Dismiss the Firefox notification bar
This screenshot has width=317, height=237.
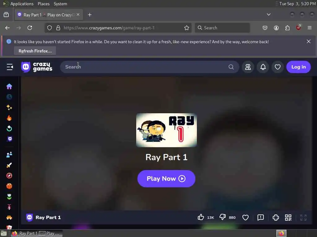pos(309,42)
